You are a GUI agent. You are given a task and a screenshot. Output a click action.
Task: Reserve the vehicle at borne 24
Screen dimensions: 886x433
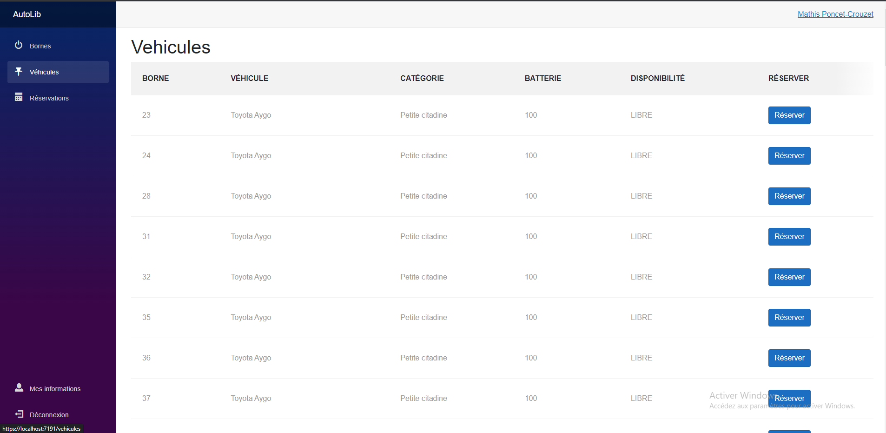pyautogui.click(x=789, y=156)
